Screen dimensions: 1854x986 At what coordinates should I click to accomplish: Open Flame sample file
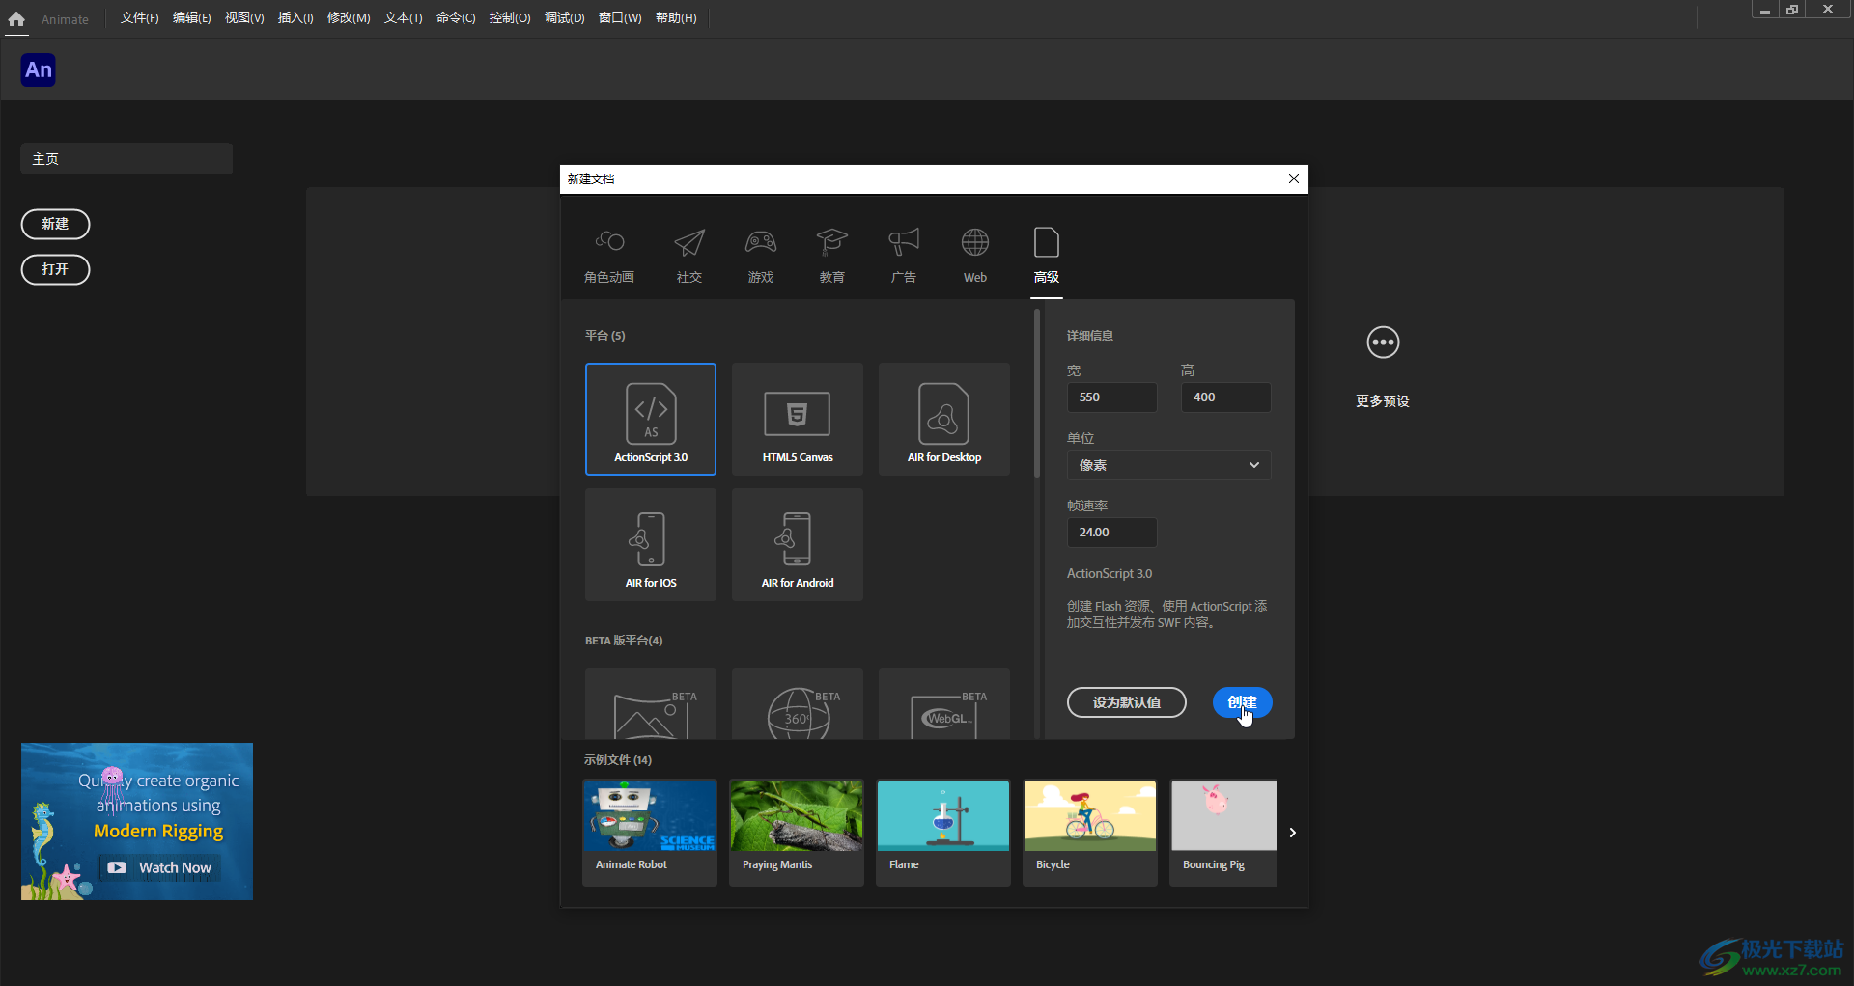943,832
